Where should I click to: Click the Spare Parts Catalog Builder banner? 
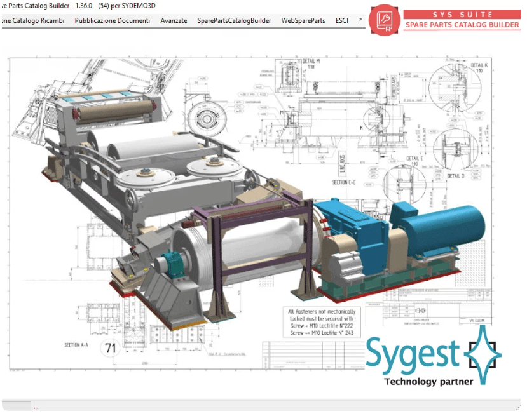tap(462, 25)
